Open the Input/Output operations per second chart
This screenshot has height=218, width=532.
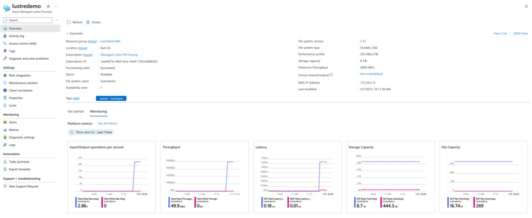coord(112,178)
